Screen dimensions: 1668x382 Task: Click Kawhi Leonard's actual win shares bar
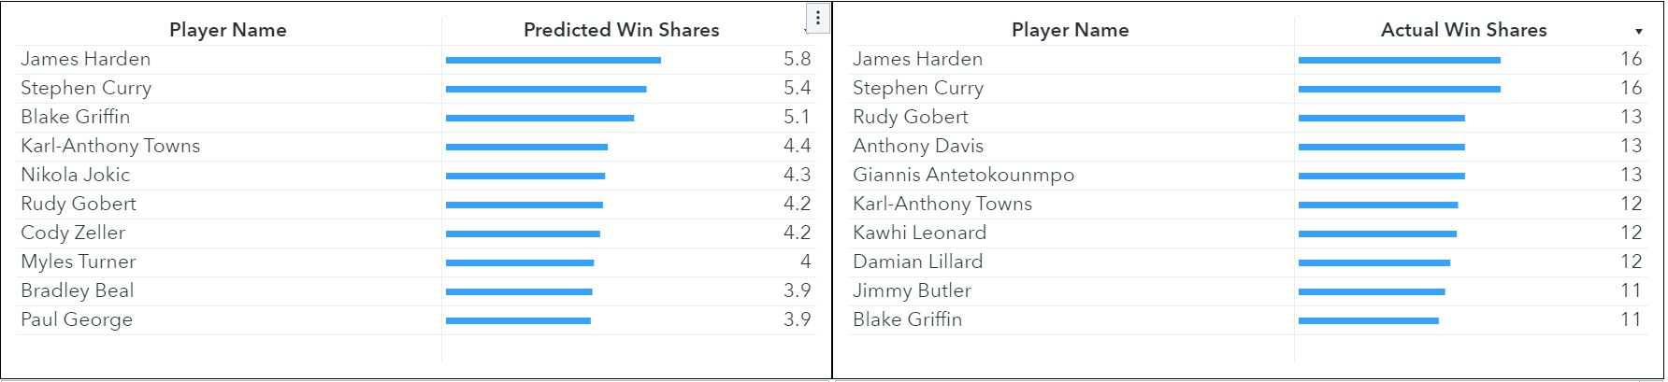coord(1377,233)
